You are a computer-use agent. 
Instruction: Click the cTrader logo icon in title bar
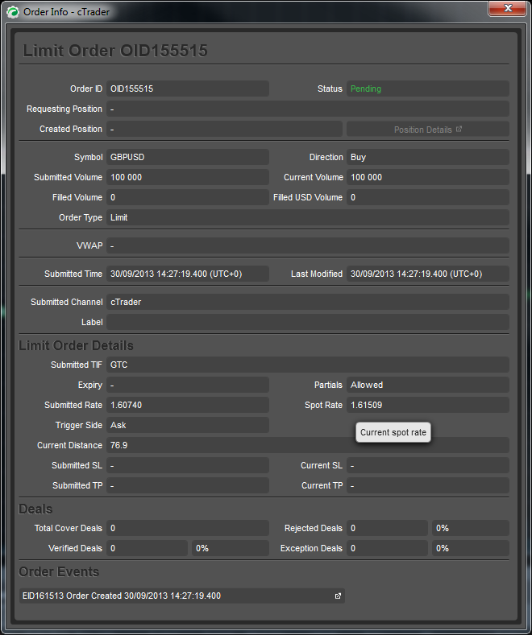(13, 12)
